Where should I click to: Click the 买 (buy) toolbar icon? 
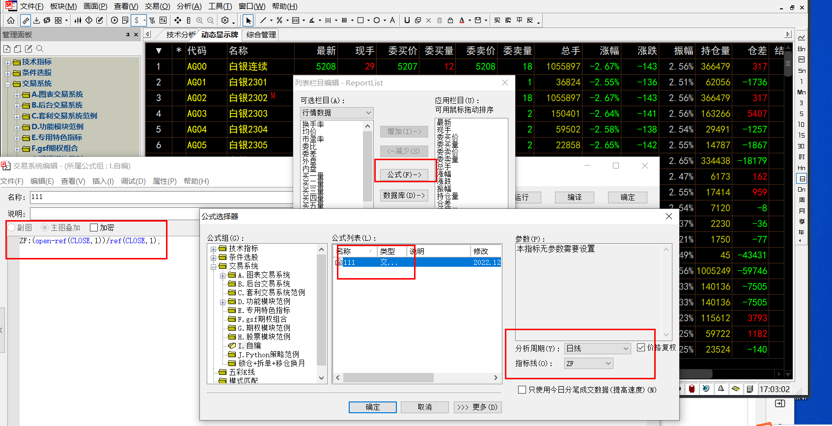pyautogui.click(x=497, y=20)
